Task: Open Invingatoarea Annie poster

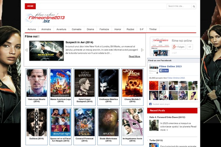Action: [x=132, y=122]
